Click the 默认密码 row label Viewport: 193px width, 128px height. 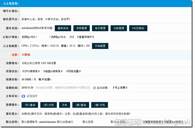coord(12,122)
